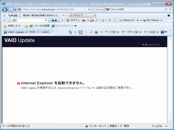Expand the Home button dropdown arrow
This screenshot has height=130, width=174.
75,32
